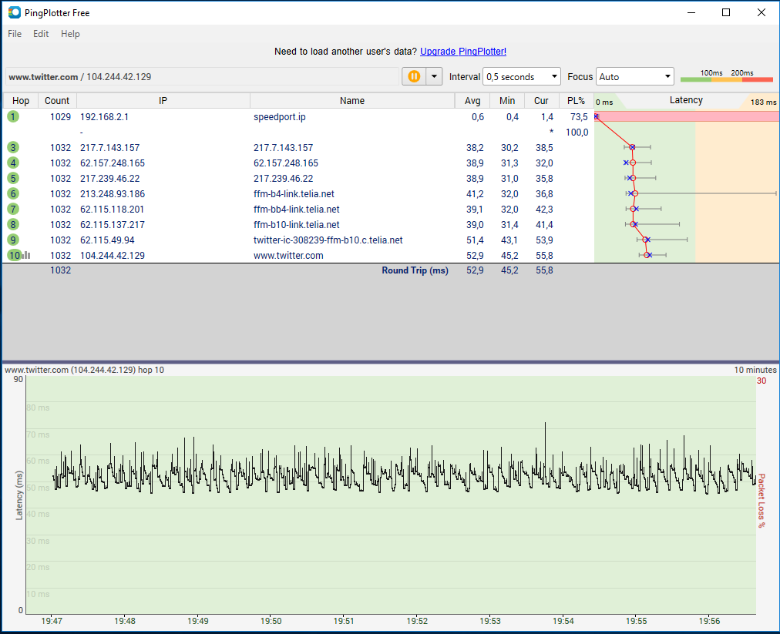This screenshot has height=634, width=780.
Task: Select hop 8 green circle icon
Action: coord(13,224)
